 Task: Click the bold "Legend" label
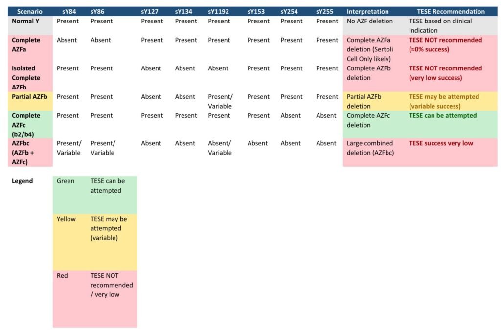pyautogui.click(x=23, y=181)
